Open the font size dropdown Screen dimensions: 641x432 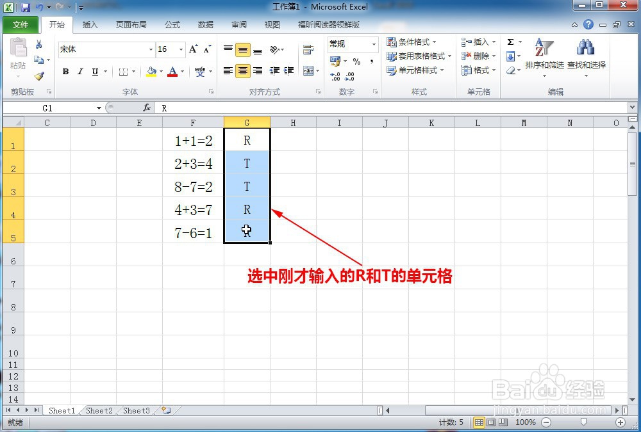click(x=179, y=49)
